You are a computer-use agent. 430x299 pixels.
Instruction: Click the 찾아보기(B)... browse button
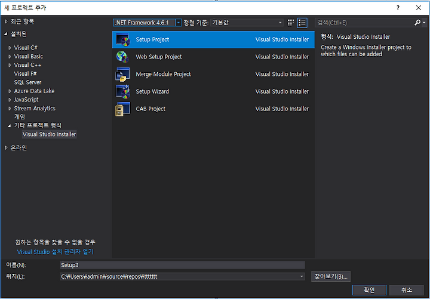pyautogui.click(x=331, y=276)
